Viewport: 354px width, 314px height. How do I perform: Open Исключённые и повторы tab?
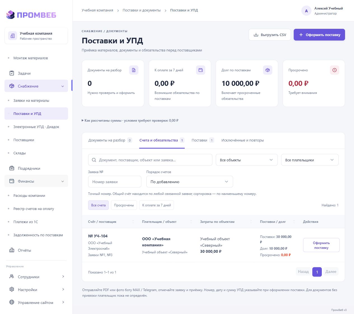click(x=243, y=140)
